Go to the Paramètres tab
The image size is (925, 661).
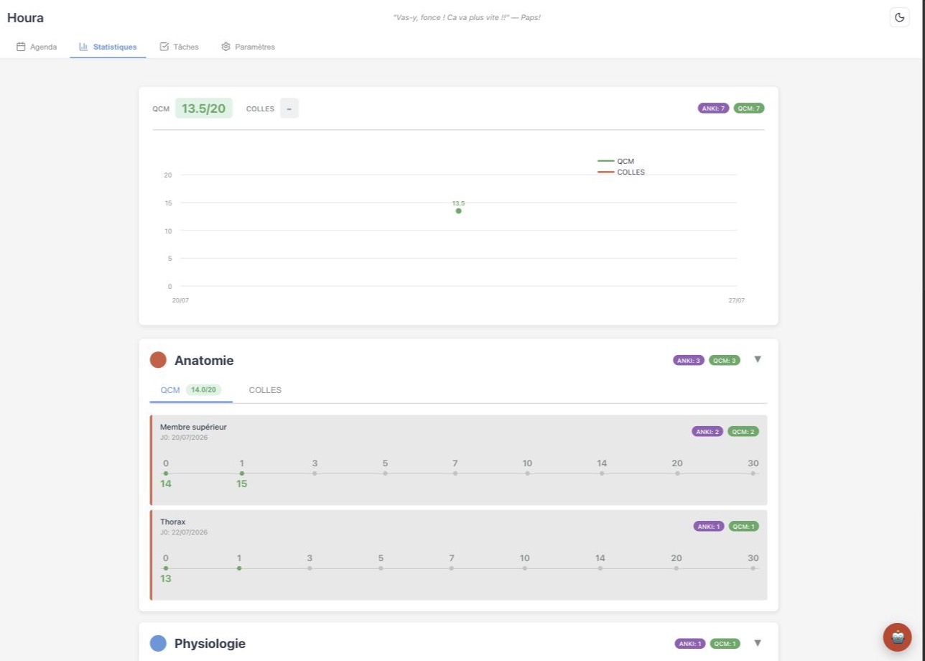point(248,47)
